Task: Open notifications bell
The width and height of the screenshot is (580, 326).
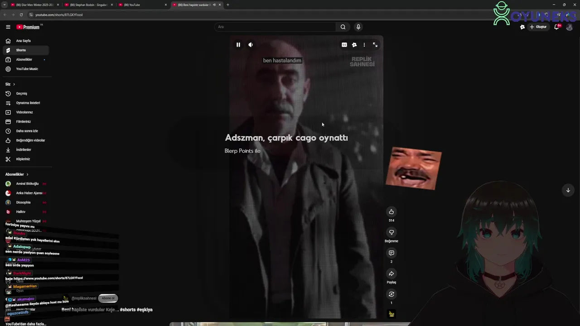Action: point(557,27)
